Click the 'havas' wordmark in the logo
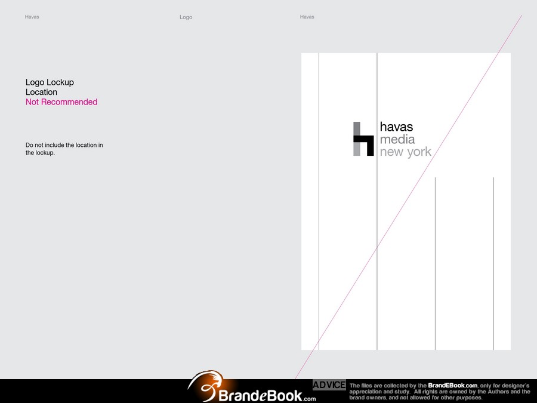This screenshot has height=403, width=537. click(396, 127)
